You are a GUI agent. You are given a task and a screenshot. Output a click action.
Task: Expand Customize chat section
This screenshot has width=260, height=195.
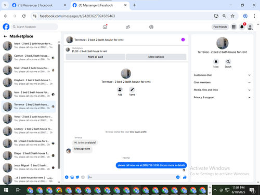coord(222,75)
